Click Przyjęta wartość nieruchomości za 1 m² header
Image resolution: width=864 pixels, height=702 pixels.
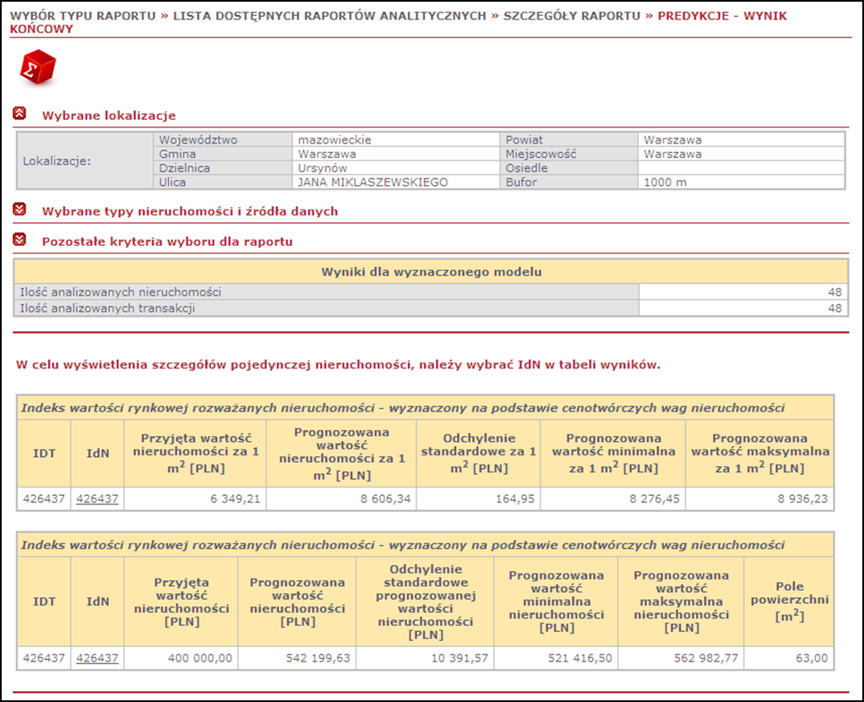pyautogui.click(x=196, y=453)
